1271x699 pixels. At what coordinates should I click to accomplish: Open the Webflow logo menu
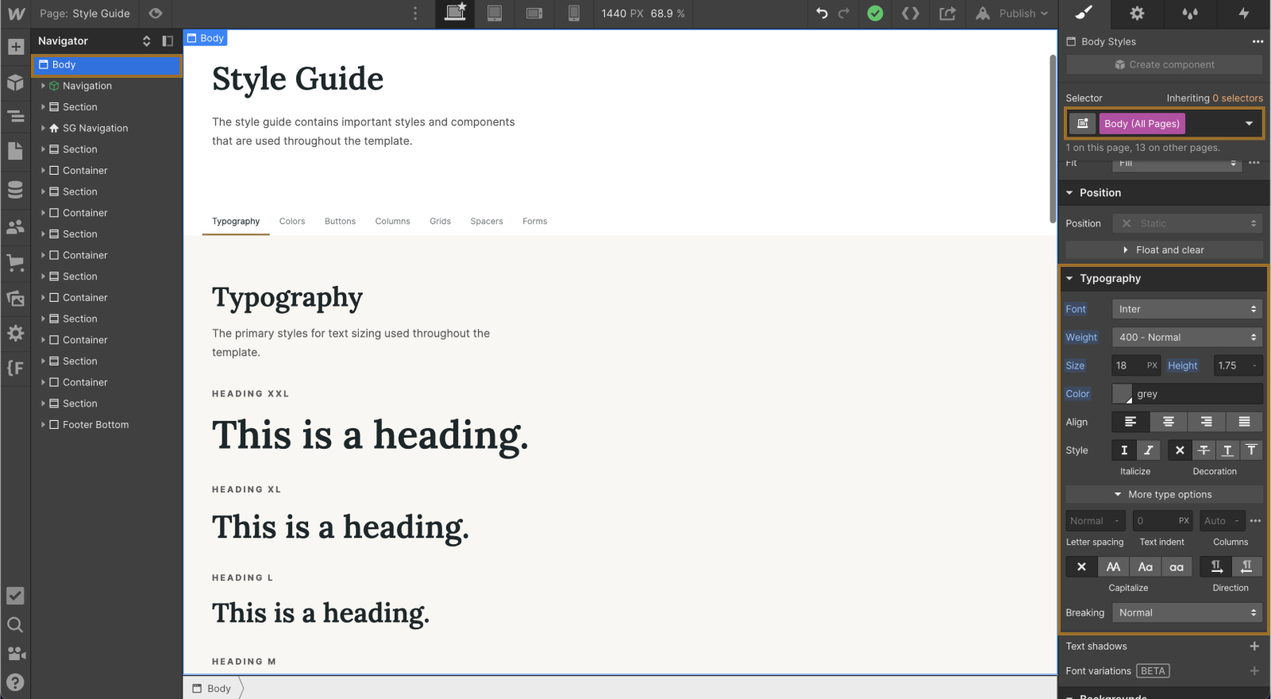click(x=15, y=14)
